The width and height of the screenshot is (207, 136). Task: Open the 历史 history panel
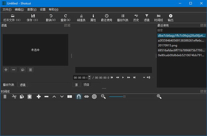tap(136, 18)
